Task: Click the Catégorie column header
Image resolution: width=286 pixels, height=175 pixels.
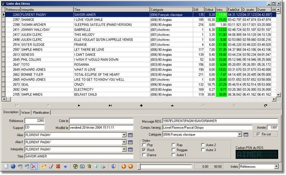Action: [171, 10]
